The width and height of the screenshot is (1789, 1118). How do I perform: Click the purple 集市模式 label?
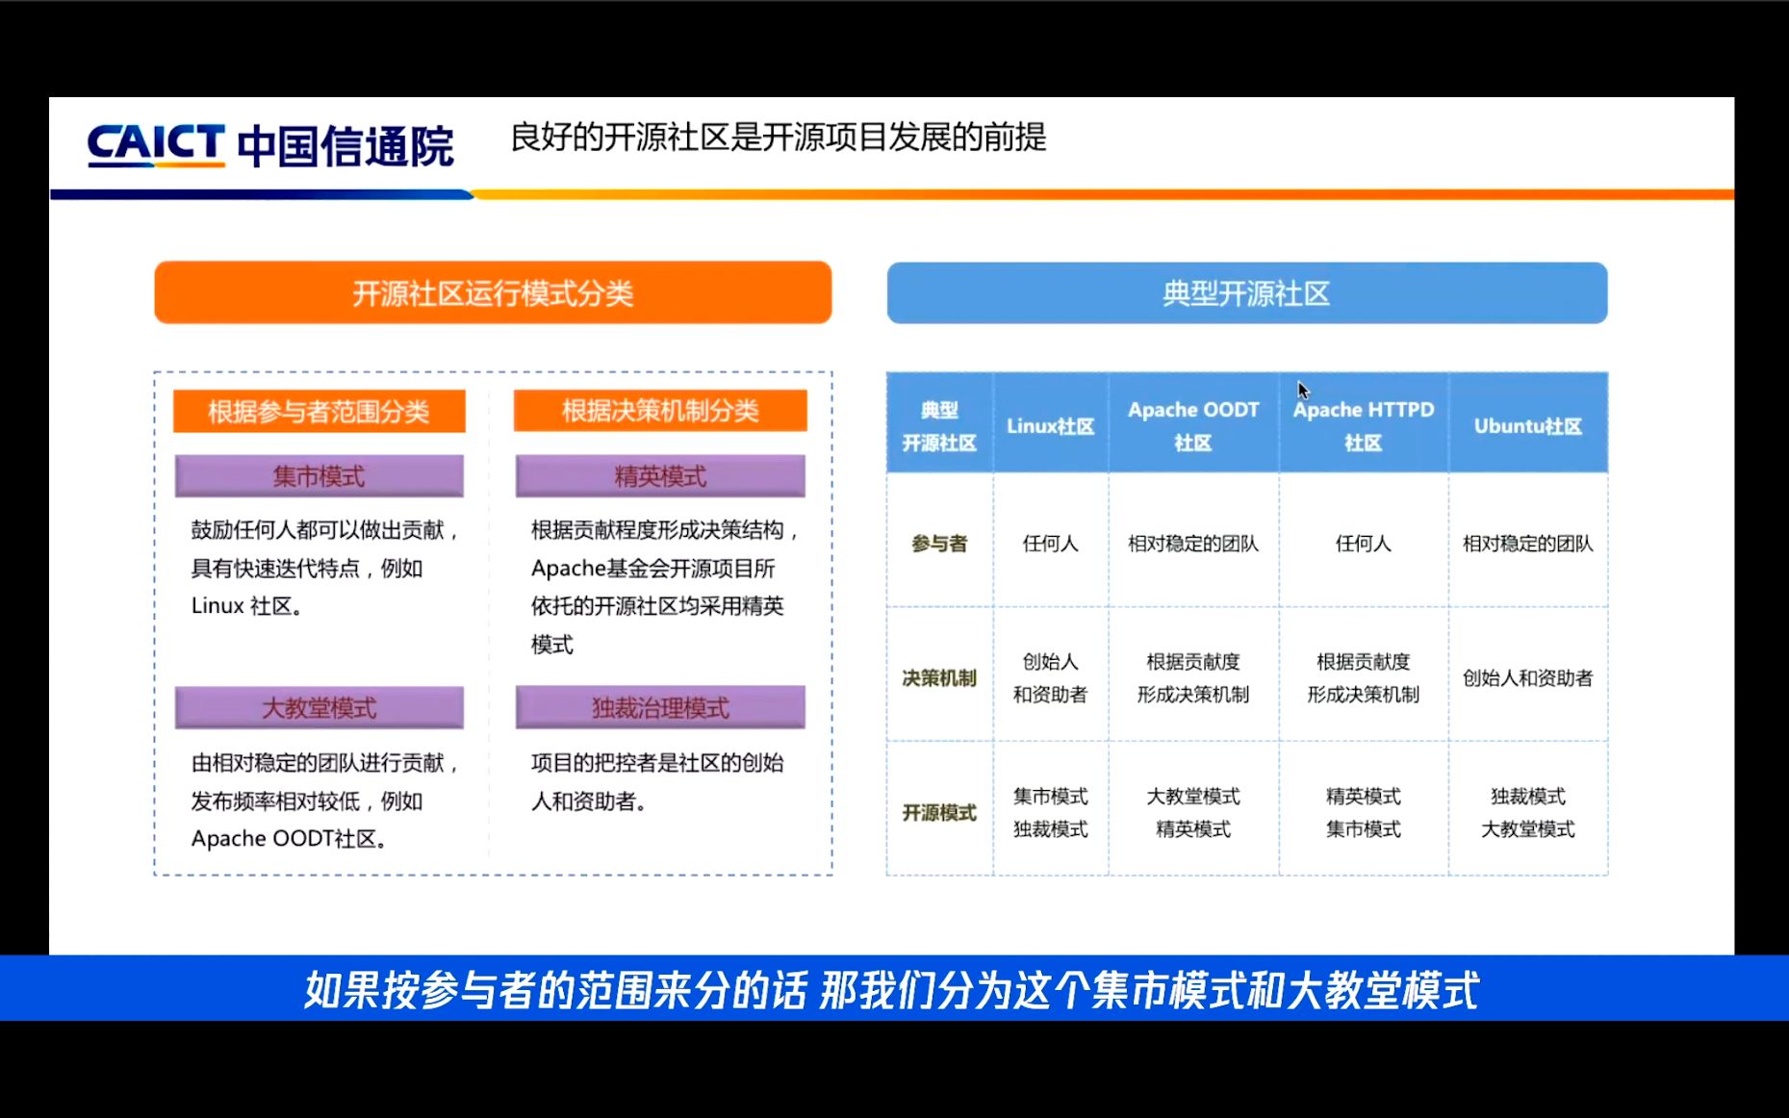pos(319,476)
